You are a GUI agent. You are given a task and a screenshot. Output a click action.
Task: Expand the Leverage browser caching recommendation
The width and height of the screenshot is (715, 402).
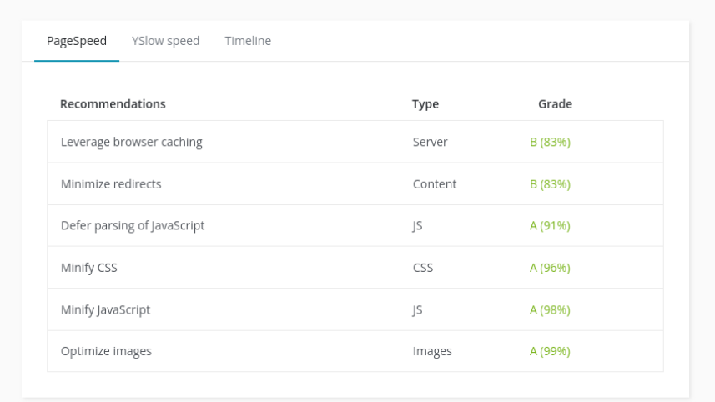point(132,142)
